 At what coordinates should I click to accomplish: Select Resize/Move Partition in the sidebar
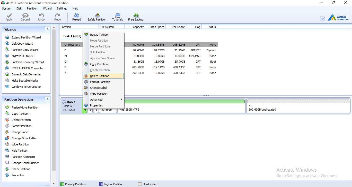(22, 107)
